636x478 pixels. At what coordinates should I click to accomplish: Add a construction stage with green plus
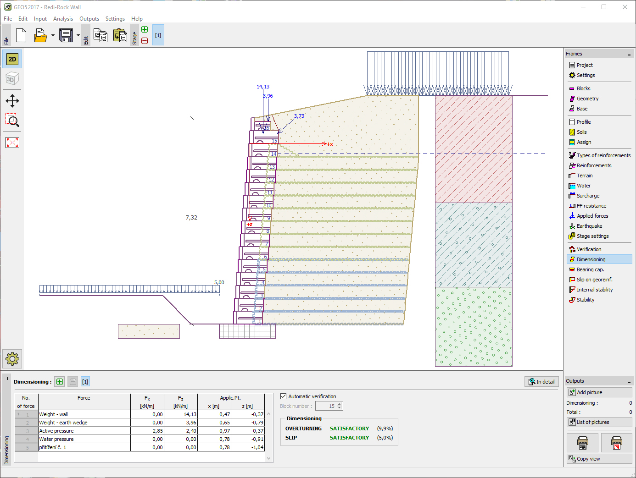click(x=145, y=30)
